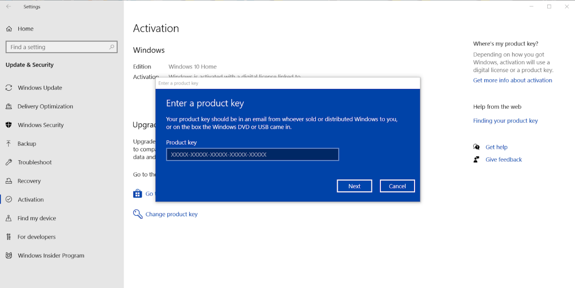This screenshot has height=288, width=575.
Task: Click the back arrow in Settings
Action: click(x=8, y=6)
